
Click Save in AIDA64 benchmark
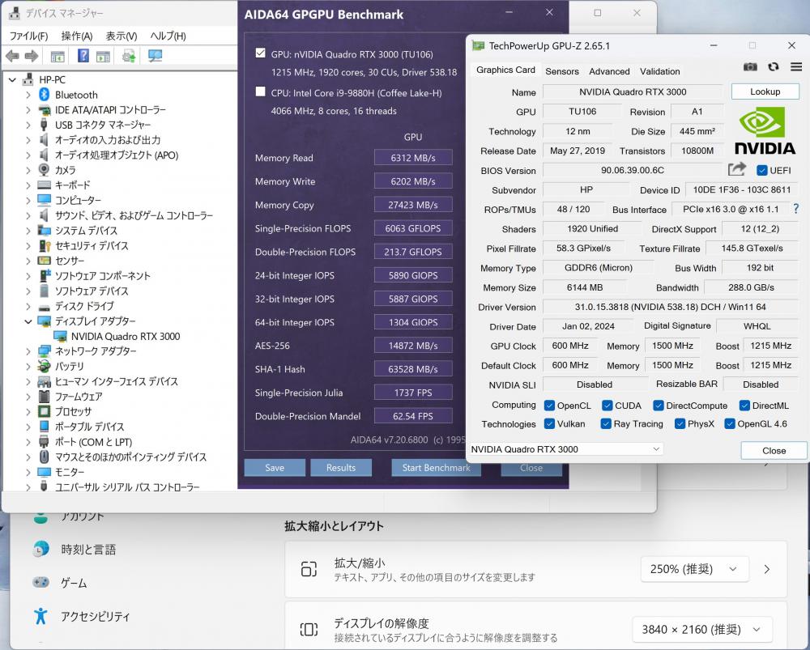275,468
